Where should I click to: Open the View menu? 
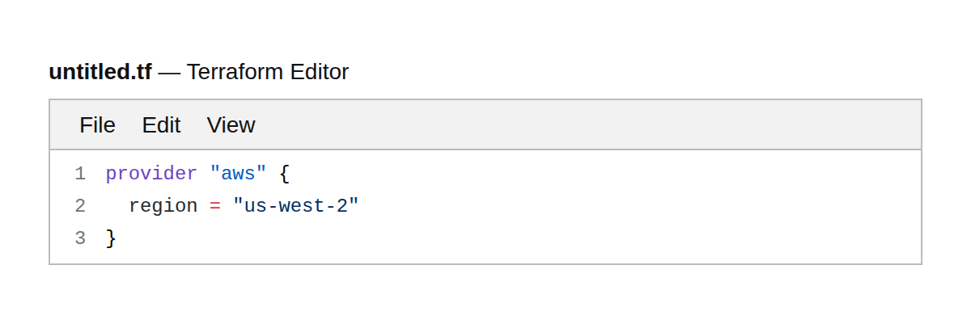pyautogui.click(x=231, y=125)
